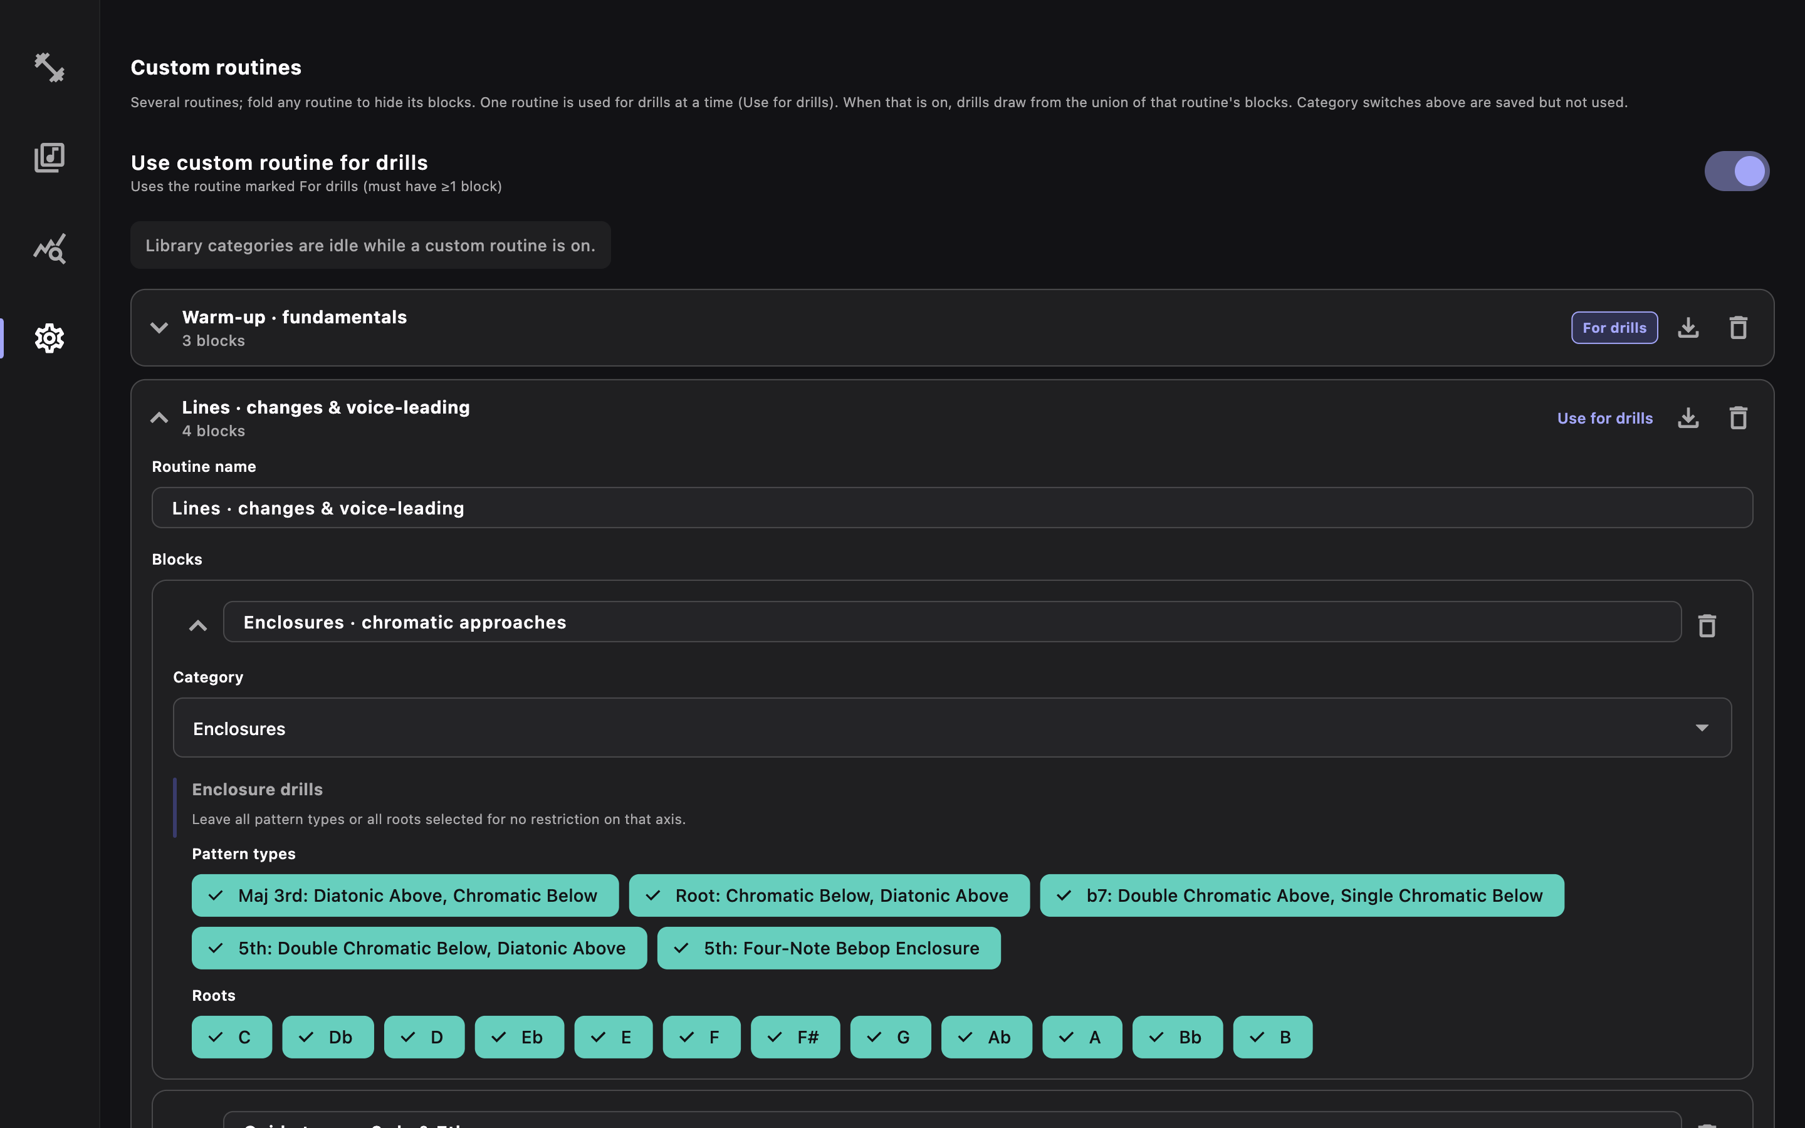Open the settings gear sidebar icon
This screenshot has height=1128, width=1805.
point(50,338)
